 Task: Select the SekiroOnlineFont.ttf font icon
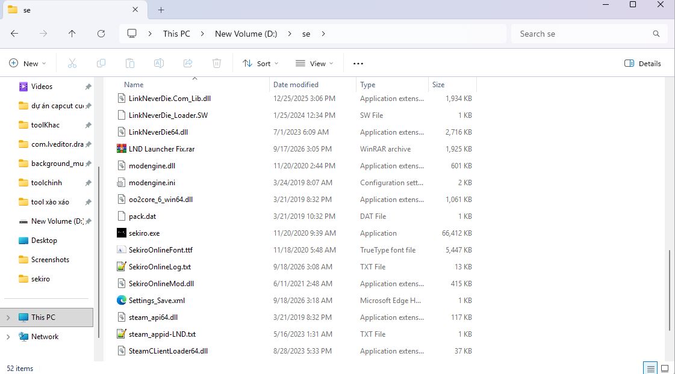(x=122, y=250)
